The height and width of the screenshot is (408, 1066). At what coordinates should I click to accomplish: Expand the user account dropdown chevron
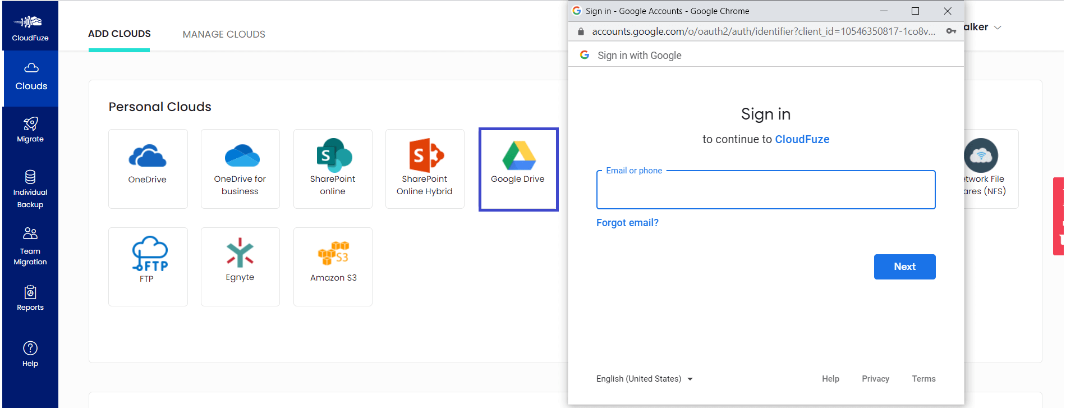[998, 27]
